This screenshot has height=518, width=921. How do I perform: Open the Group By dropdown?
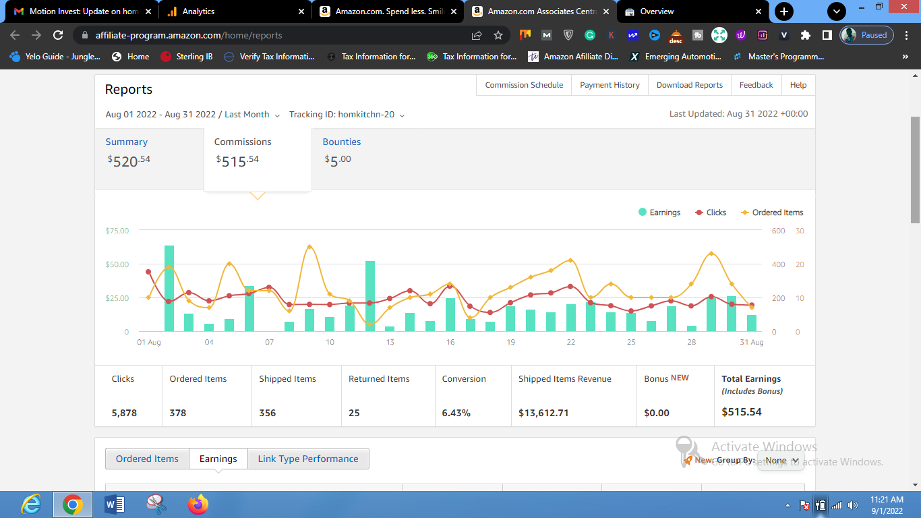pos(781,461)
